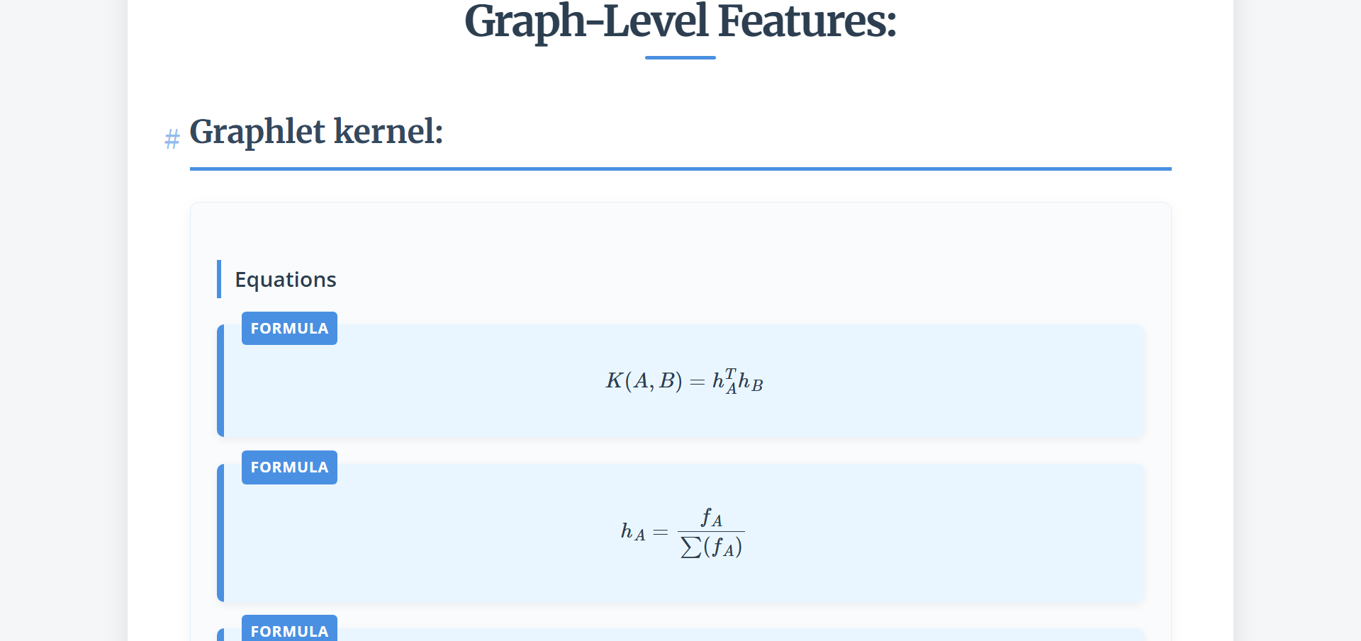Click the Graphlet kernel section heading
Viewport: 1361px width, 641px height.
coord(316,132)
